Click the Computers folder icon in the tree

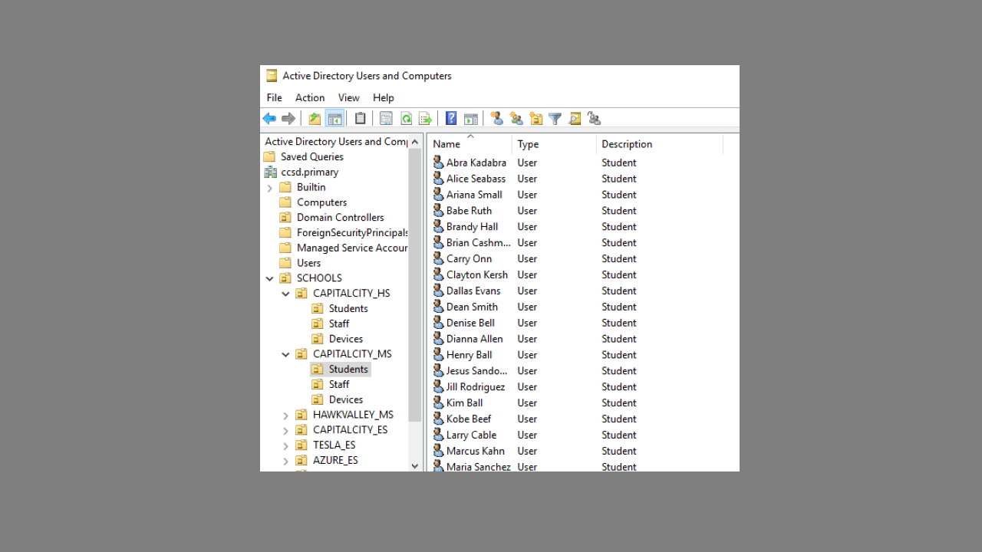tap(285, 202)
